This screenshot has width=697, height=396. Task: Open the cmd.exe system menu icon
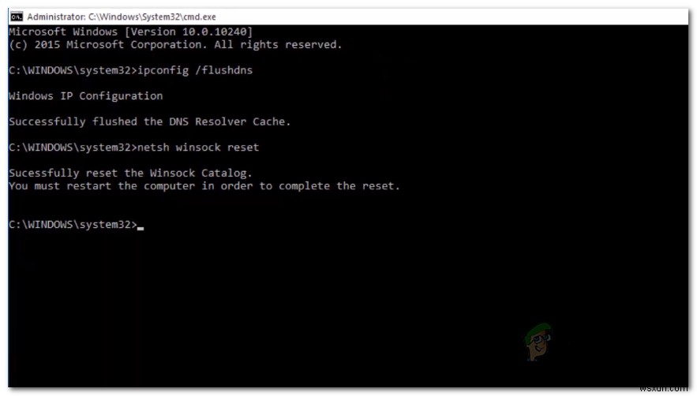(x=17, y=17)
